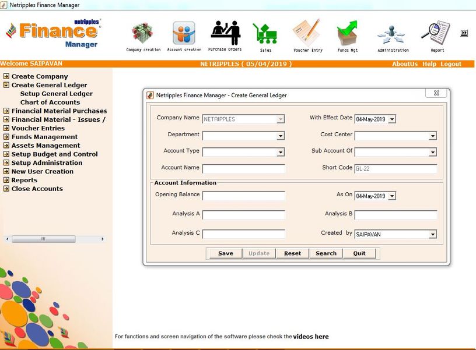Show more toolbar icons with double arrow

coord(464,33)
